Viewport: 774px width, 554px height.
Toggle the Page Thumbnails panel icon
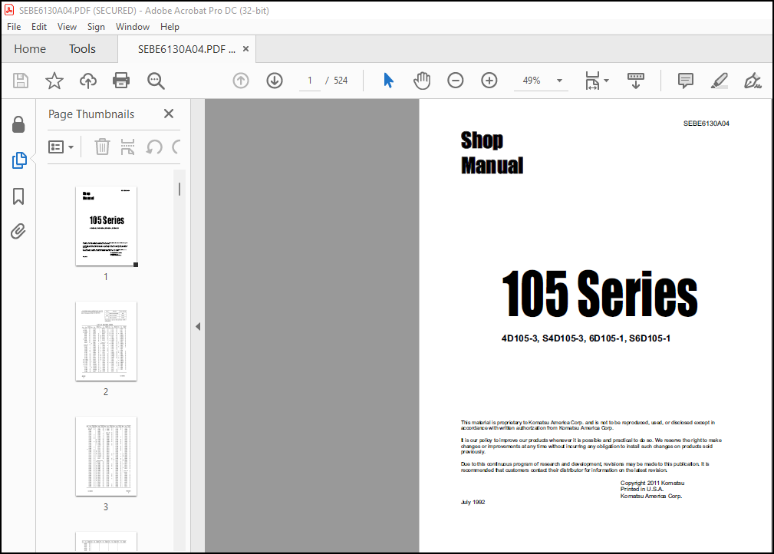coord(18,160)
